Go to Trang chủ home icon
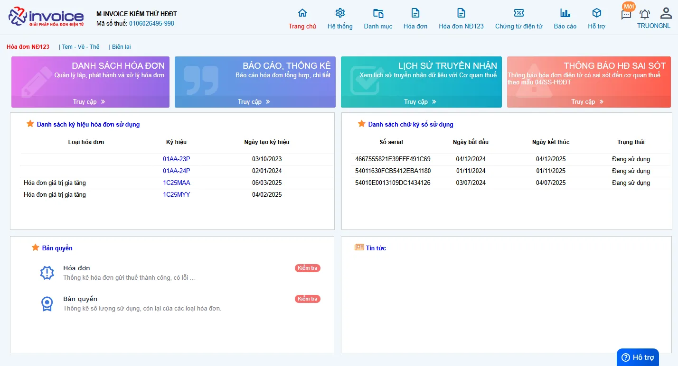The image size is (678, 366). pos(302,13)
